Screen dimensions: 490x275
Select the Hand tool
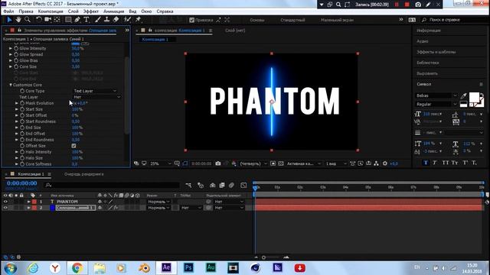pyautogui.click(x=18, y=20)
